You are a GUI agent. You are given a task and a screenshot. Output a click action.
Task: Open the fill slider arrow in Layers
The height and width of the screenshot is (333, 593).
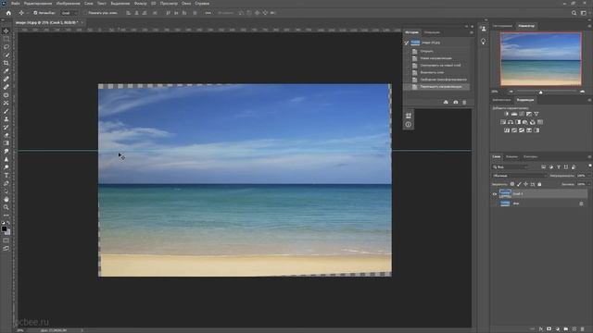point(589,184)
